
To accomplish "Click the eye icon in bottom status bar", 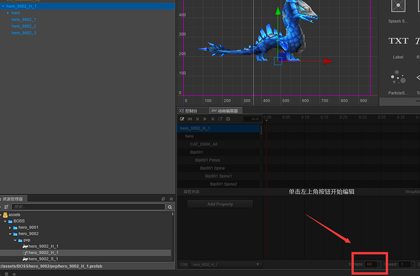I will [14, 274].
